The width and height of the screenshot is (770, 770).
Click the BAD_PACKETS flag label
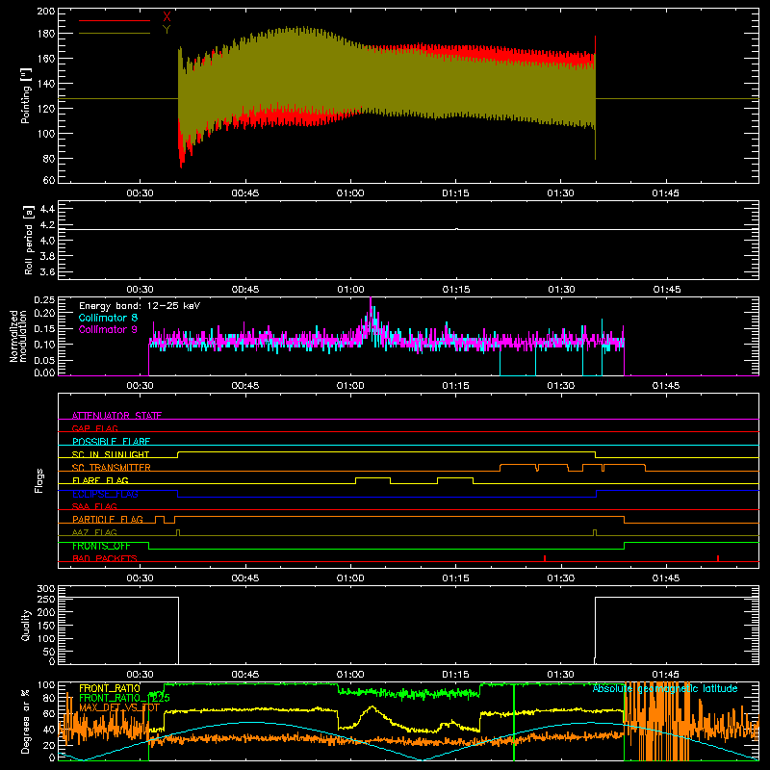(105, 558)
